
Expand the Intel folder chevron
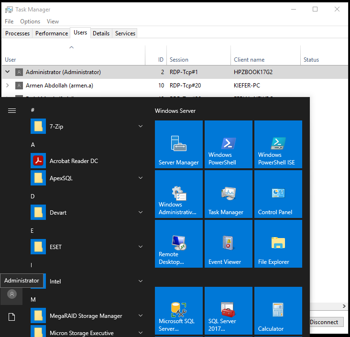141,281
